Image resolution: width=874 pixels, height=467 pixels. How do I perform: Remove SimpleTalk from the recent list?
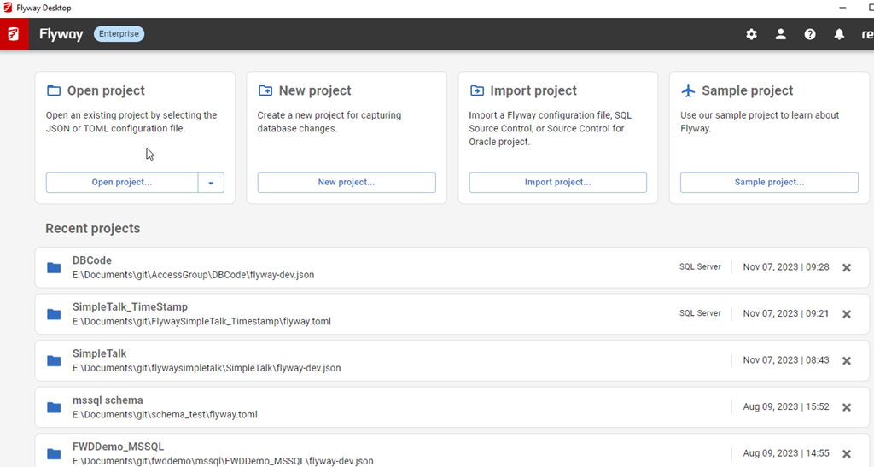point(847,361)
